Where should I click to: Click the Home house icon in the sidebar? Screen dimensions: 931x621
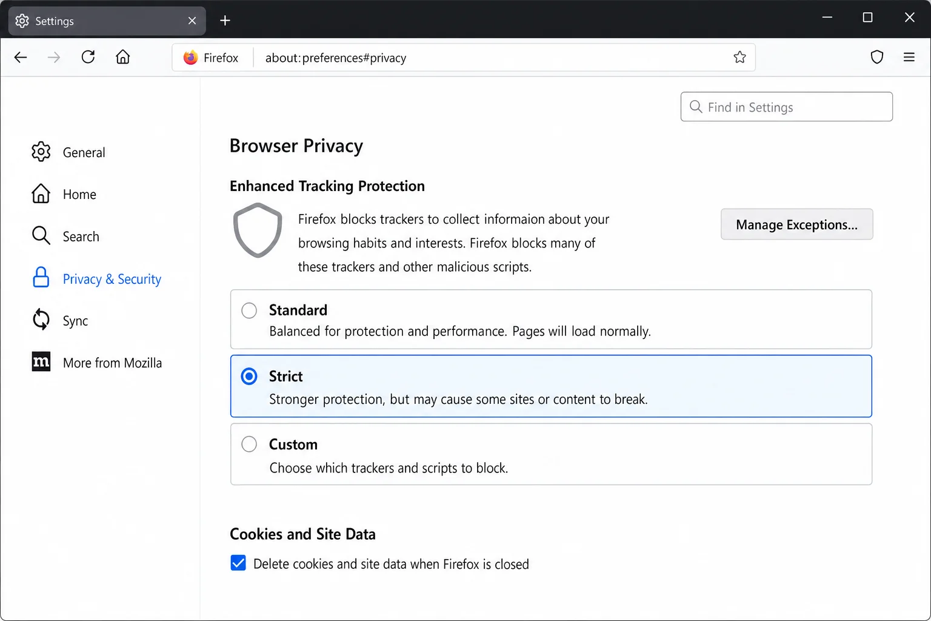[41, 193]
